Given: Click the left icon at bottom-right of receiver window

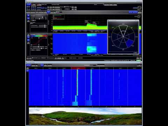Looking at the screenshot, I should coord(138,58).
